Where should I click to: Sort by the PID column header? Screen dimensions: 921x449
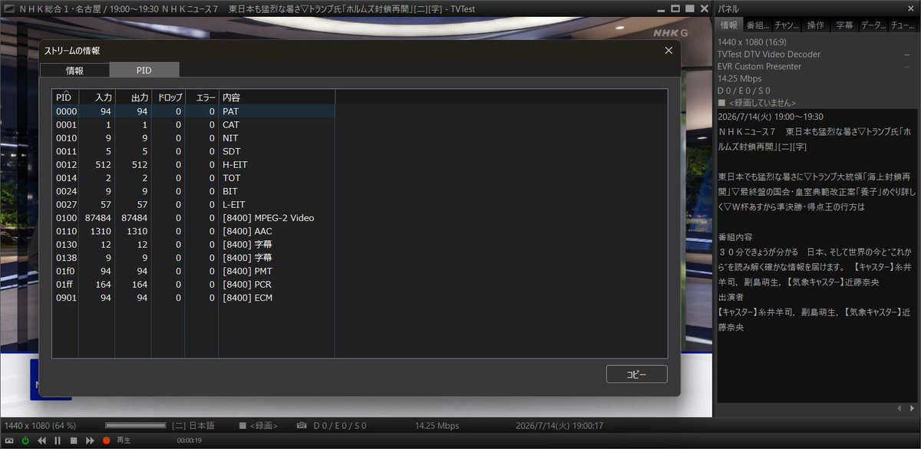tap(65, 97)
